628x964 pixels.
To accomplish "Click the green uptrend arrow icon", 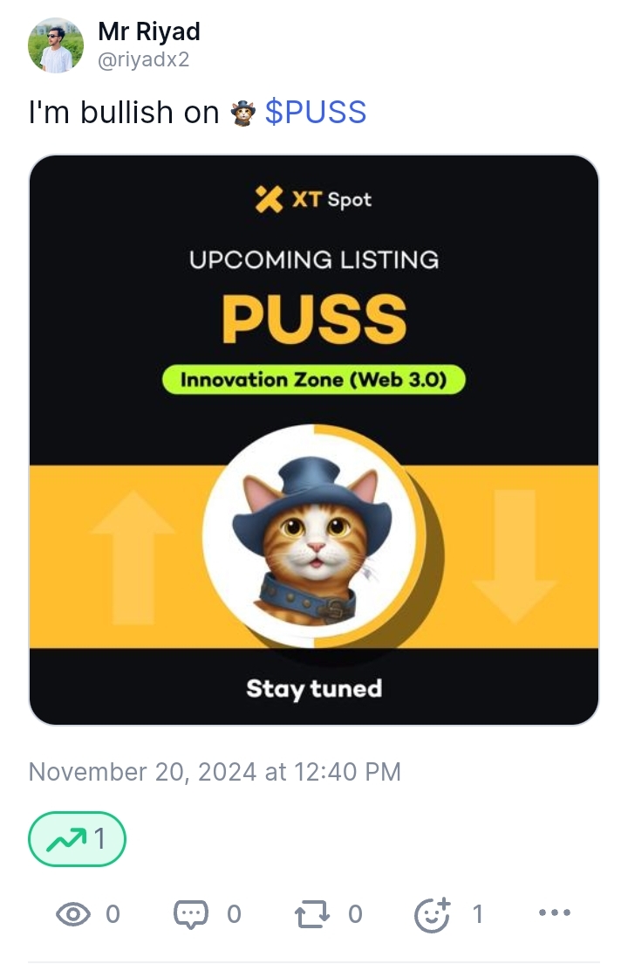I will (x=66, y=838).
